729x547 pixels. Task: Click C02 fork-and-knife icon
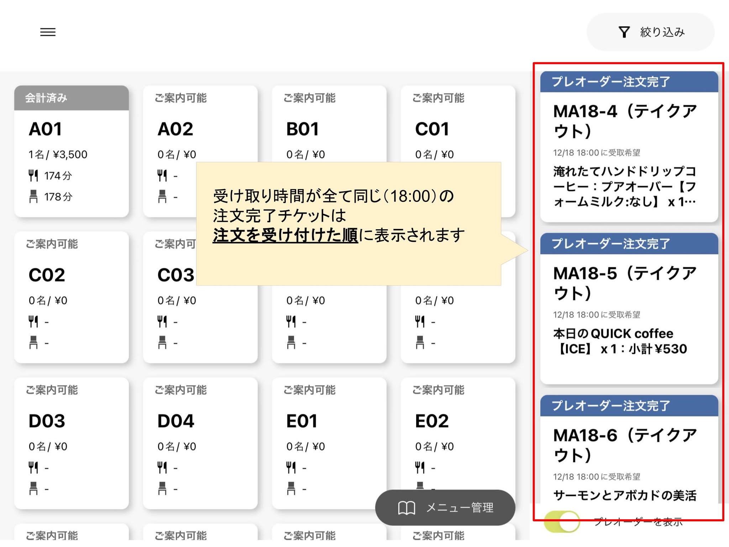click(x=33, y=322)
